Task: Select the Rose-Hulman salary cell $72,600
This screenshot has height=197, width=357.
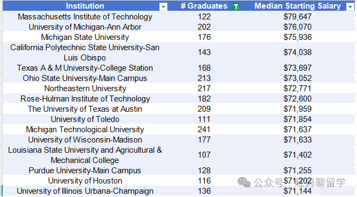Action: tap(298, 98)
